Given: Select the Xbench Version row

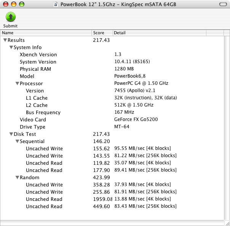Looking at the screenshot, I should coord(112,54).
